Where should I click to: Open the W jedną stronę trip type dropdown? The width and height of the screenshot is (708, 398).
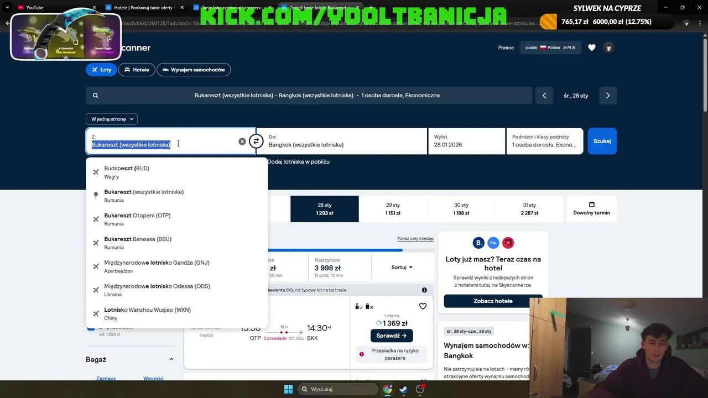point(111,119)
